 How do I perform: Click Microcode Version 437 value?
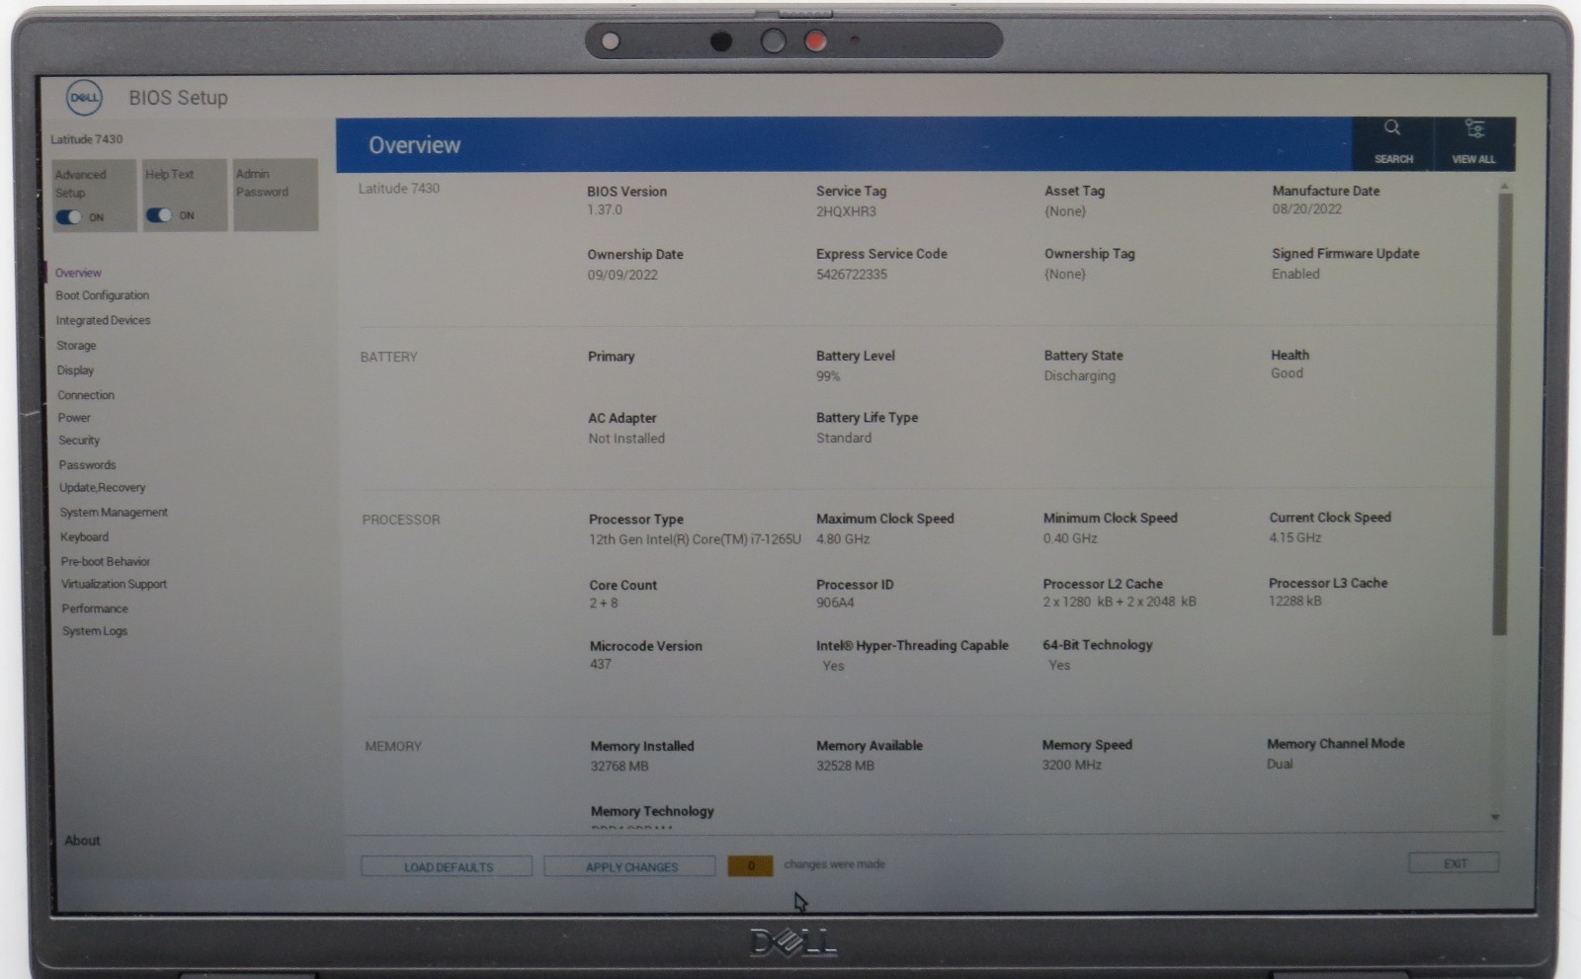pos(601,664)
